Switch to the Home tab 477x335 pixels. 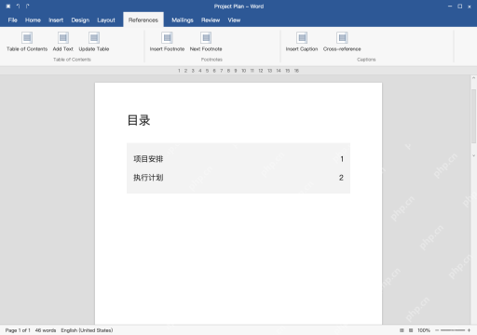coord(33,20)
